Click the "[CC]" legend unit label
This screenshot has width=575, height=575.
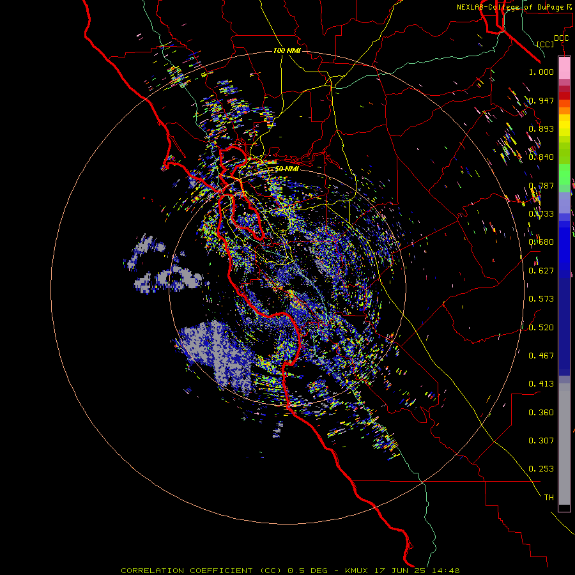click(x=546, y=44)
